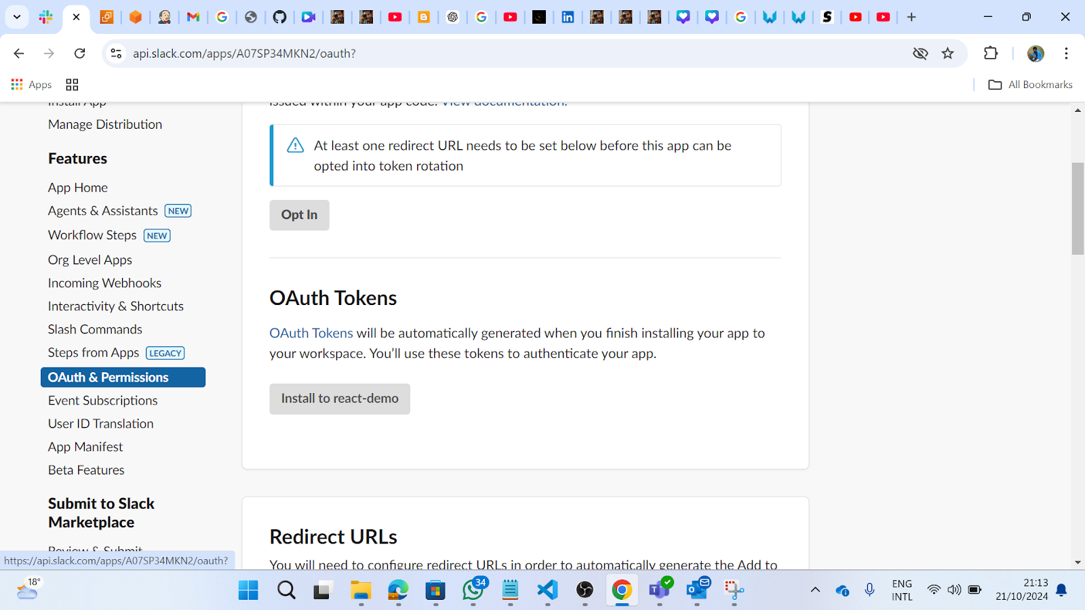Screen dimensions: 1085x610
Task: Open OBS Studio from the taskbar
Action: [585, 590]
